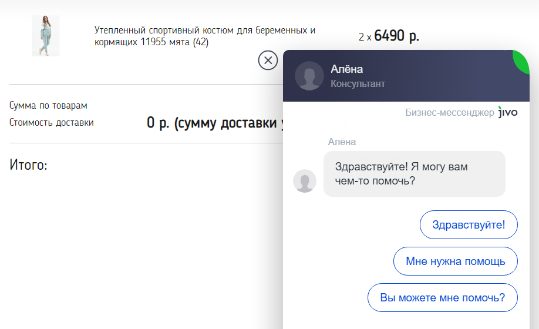Click the consultant name Алёна in the header
The height and width of the screenshot is (329, 539).
[346, 69]
